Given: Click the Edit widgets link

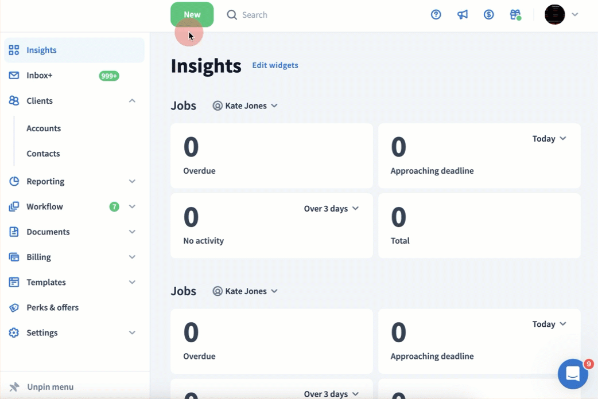Looking at the screenshot, I should click(275, 65).
